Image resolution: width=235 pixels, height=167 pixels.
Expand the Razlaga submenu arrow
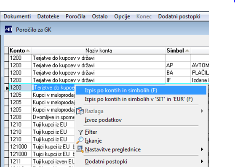[202, 111]
